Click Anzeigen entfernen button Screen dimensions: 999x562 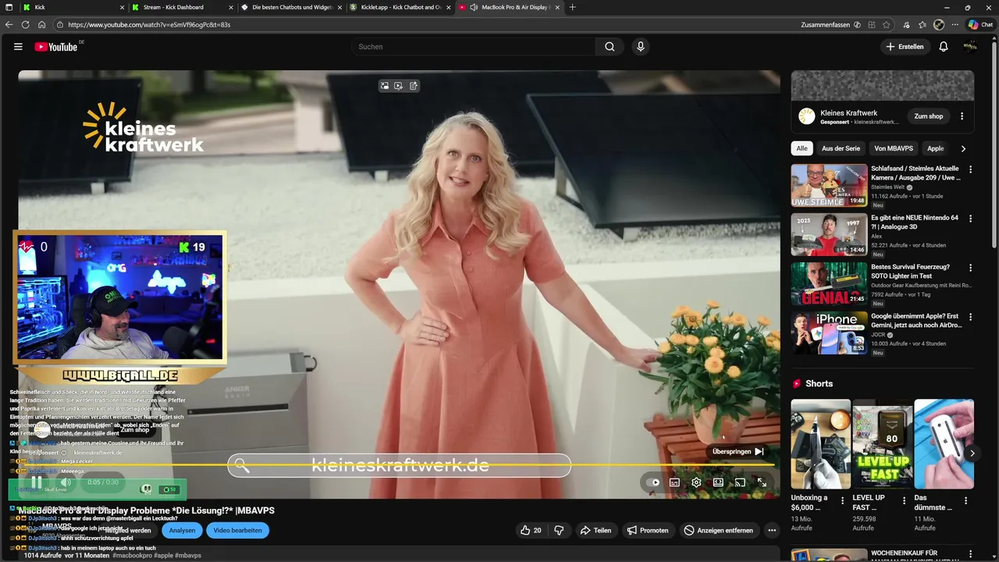(x=718, y=530)
